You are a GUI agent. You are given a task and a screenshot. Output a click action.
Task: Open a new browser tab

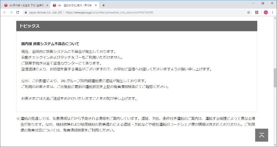click(x=104, y=5)
